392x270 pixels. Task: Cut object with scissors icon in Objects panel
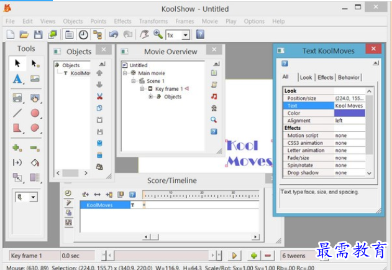99,96
